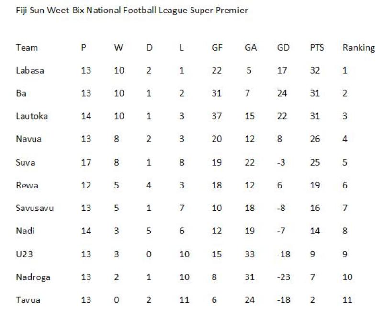Click the table title about Fiji Sun league
The width and height of the screenshot is (383, 310).
click(132, 11)
